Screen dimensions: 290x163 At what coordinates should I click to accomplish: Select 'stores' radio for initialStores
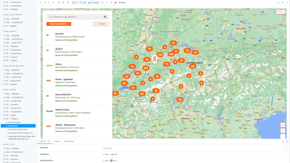(x=103, y=154)
